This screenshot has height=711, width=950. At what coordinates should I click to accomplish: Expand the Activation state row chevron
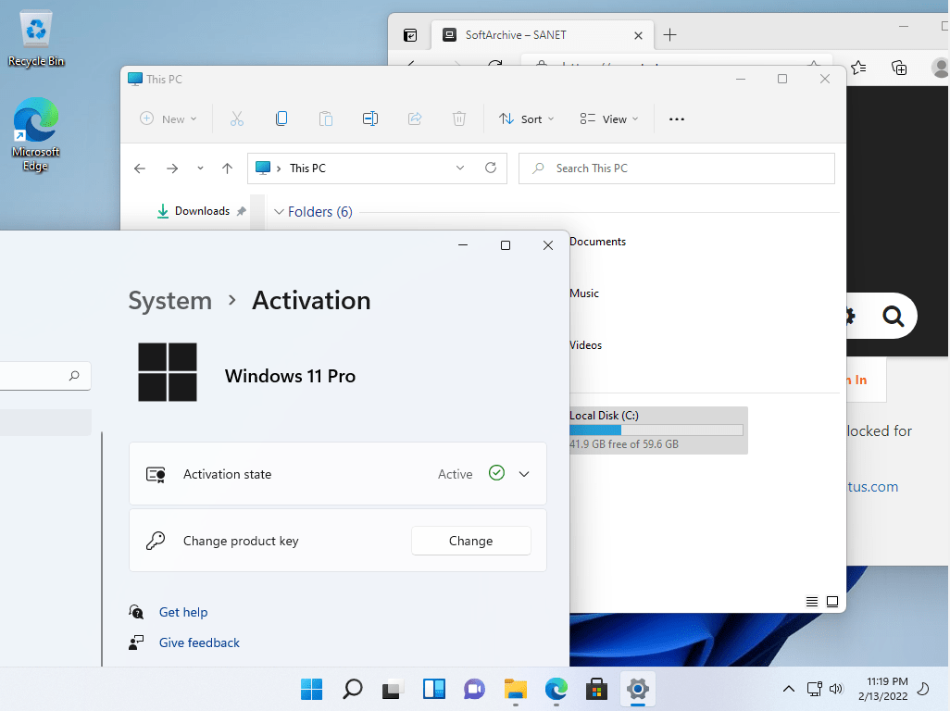(x=524, y=474)
